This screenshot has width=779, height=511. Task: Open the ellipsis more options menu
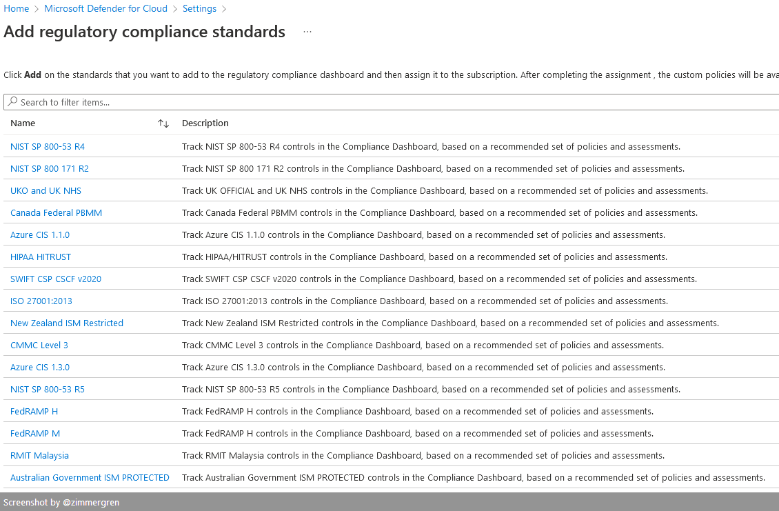coord(307,32)
